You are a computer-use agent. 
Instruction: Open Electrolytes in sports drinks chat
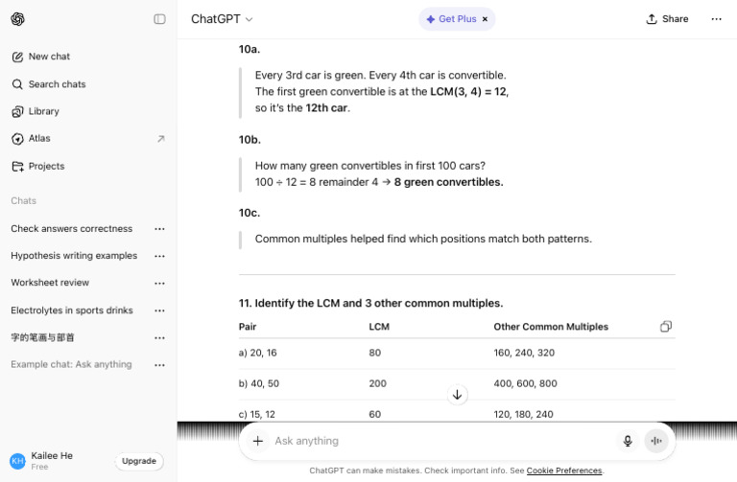(x=72, y=310)
